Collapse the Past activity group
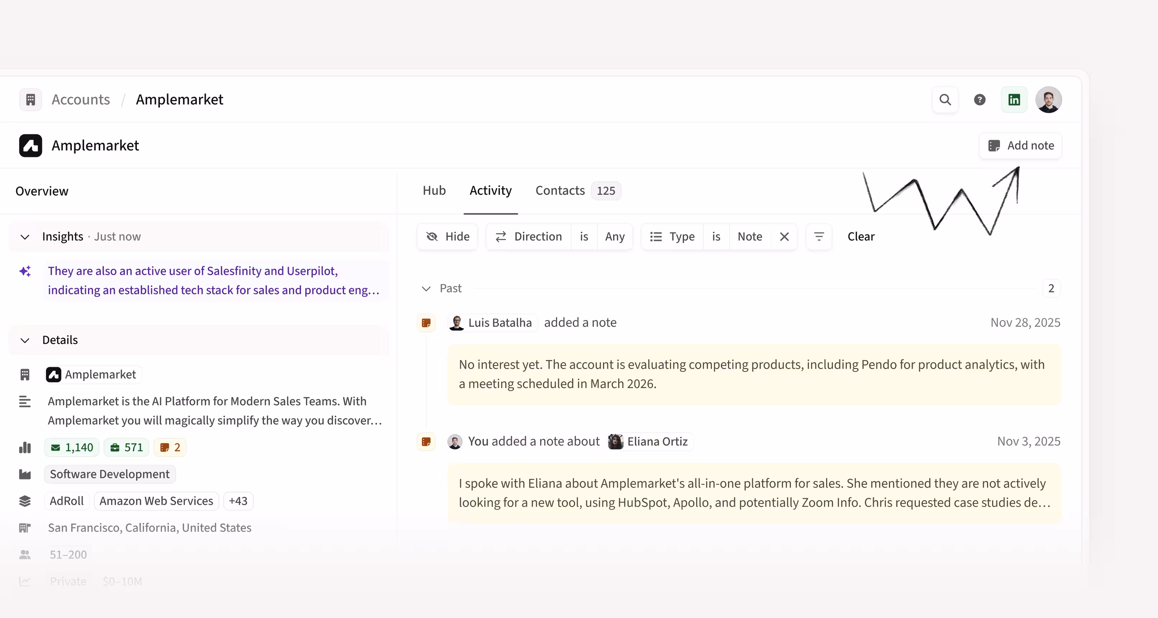The image size is (1158, 618). point(426,288)
